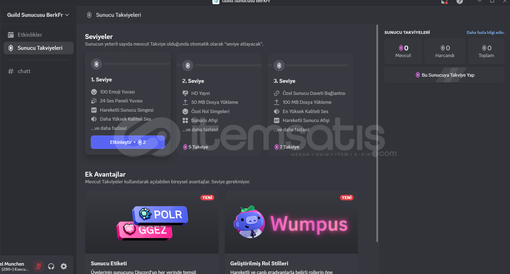Click the main content vertical scrollbar

pyautogui.click(x=377, y=134)
